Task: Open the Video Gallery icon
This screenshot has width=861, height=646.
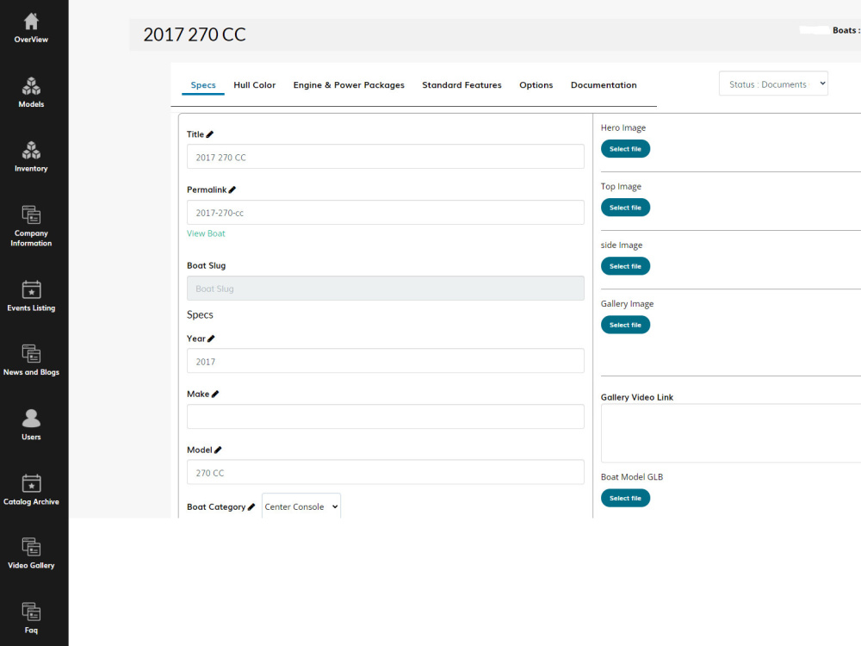Action: coord(31,547)
